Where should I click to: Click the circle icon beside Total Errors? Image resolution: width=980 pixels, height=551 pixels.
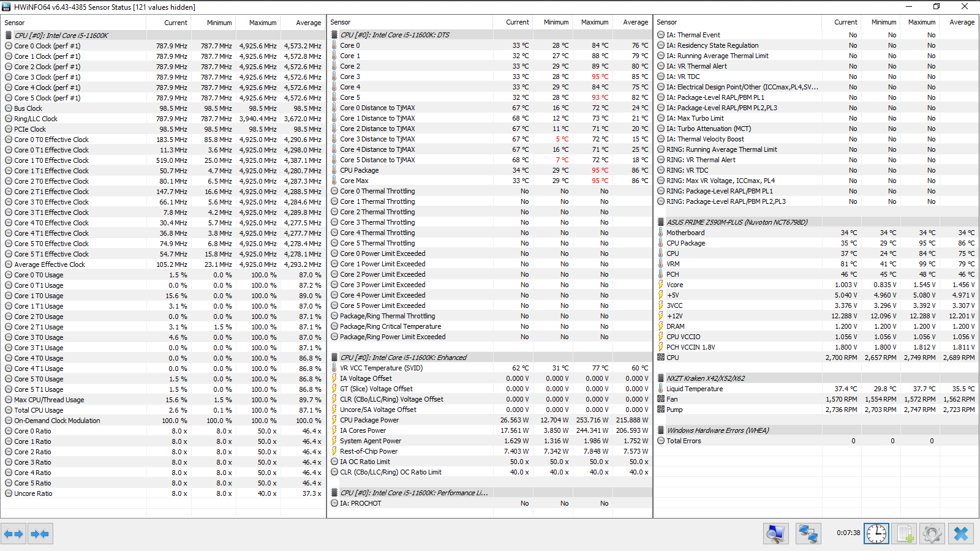click(661, 441)
